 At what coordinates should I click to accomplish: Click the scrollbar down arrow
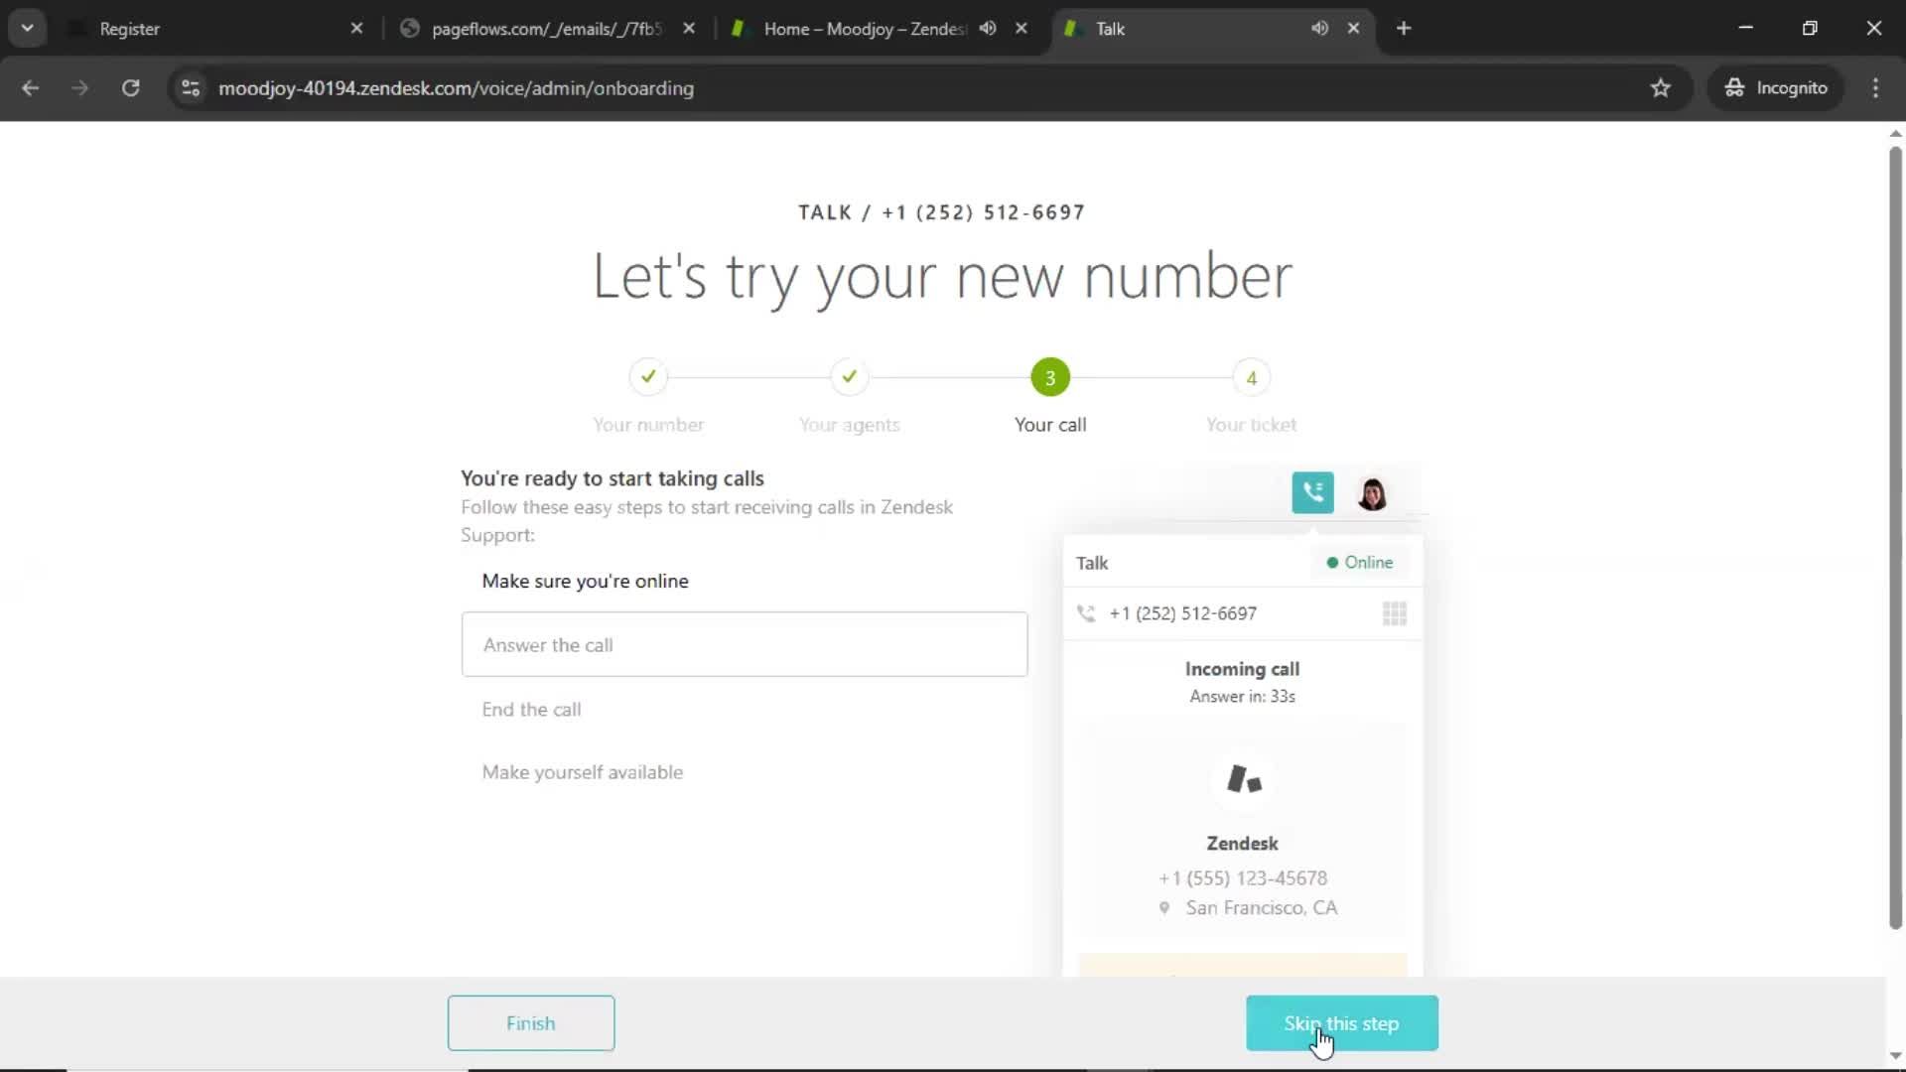1895,1056
